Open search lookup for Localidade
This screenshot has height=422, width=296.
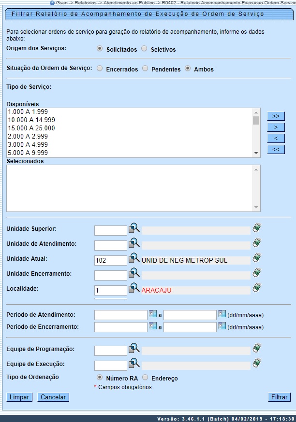134,289
